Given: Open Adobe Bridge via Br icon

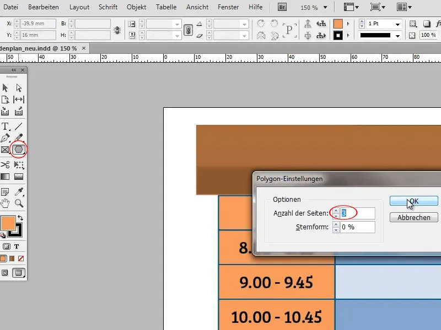Looking at the screenshot, I should [282, 7].
